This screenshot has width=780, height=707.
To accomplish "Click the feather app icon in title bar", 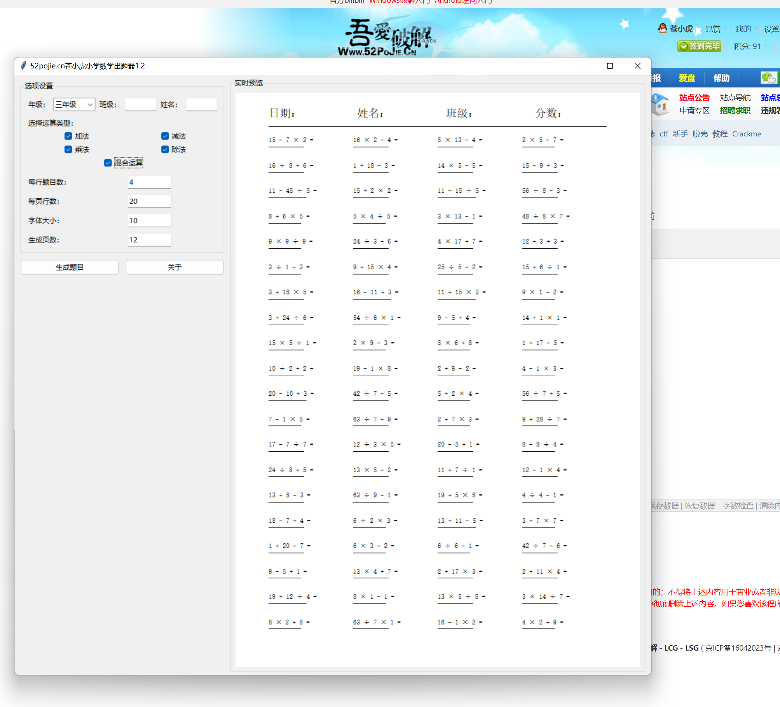I will tap(24, 66).
